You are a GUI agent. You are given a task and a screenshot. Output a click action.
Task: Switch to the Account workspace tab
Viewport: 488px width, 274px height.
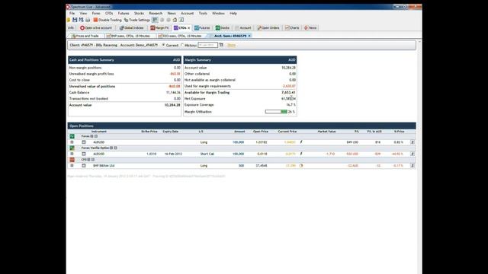pyautogui.click(x=243, y=28)
